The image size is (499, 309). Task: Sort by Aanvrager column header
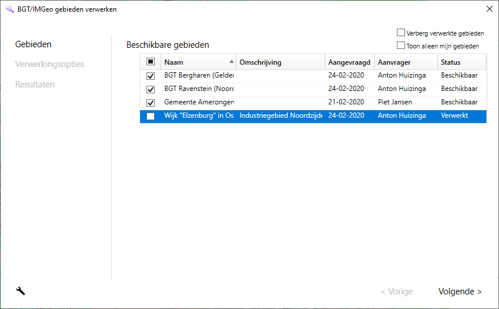406,62
